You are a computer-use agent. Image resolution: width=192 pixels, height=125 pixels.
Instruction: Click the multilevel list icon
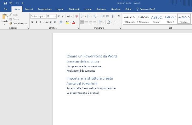click(95, 16)
